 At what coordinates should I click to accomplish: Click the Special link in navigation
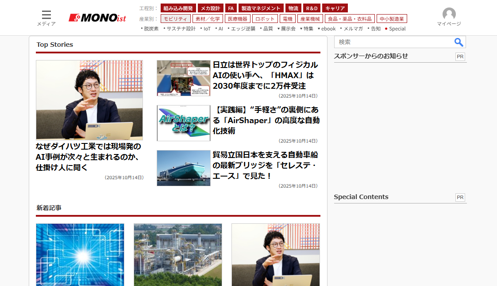(x=397, y=29)
